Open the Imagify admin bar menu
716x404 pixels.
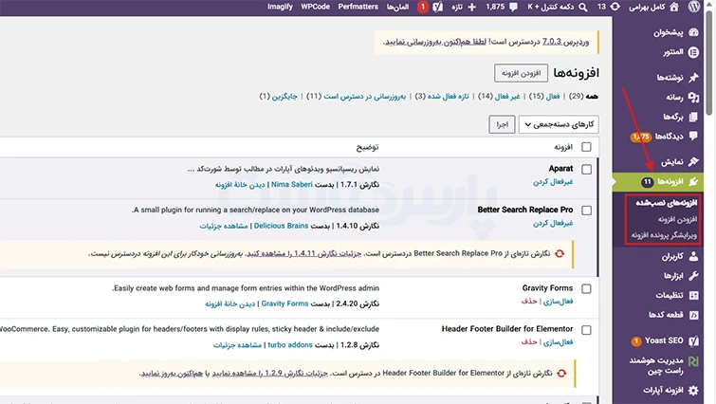[280, 7]
